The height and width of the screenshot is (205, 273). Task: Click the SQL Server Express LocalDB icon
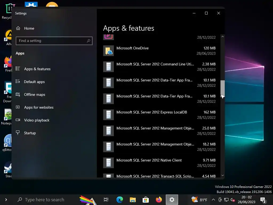[109, 115]
